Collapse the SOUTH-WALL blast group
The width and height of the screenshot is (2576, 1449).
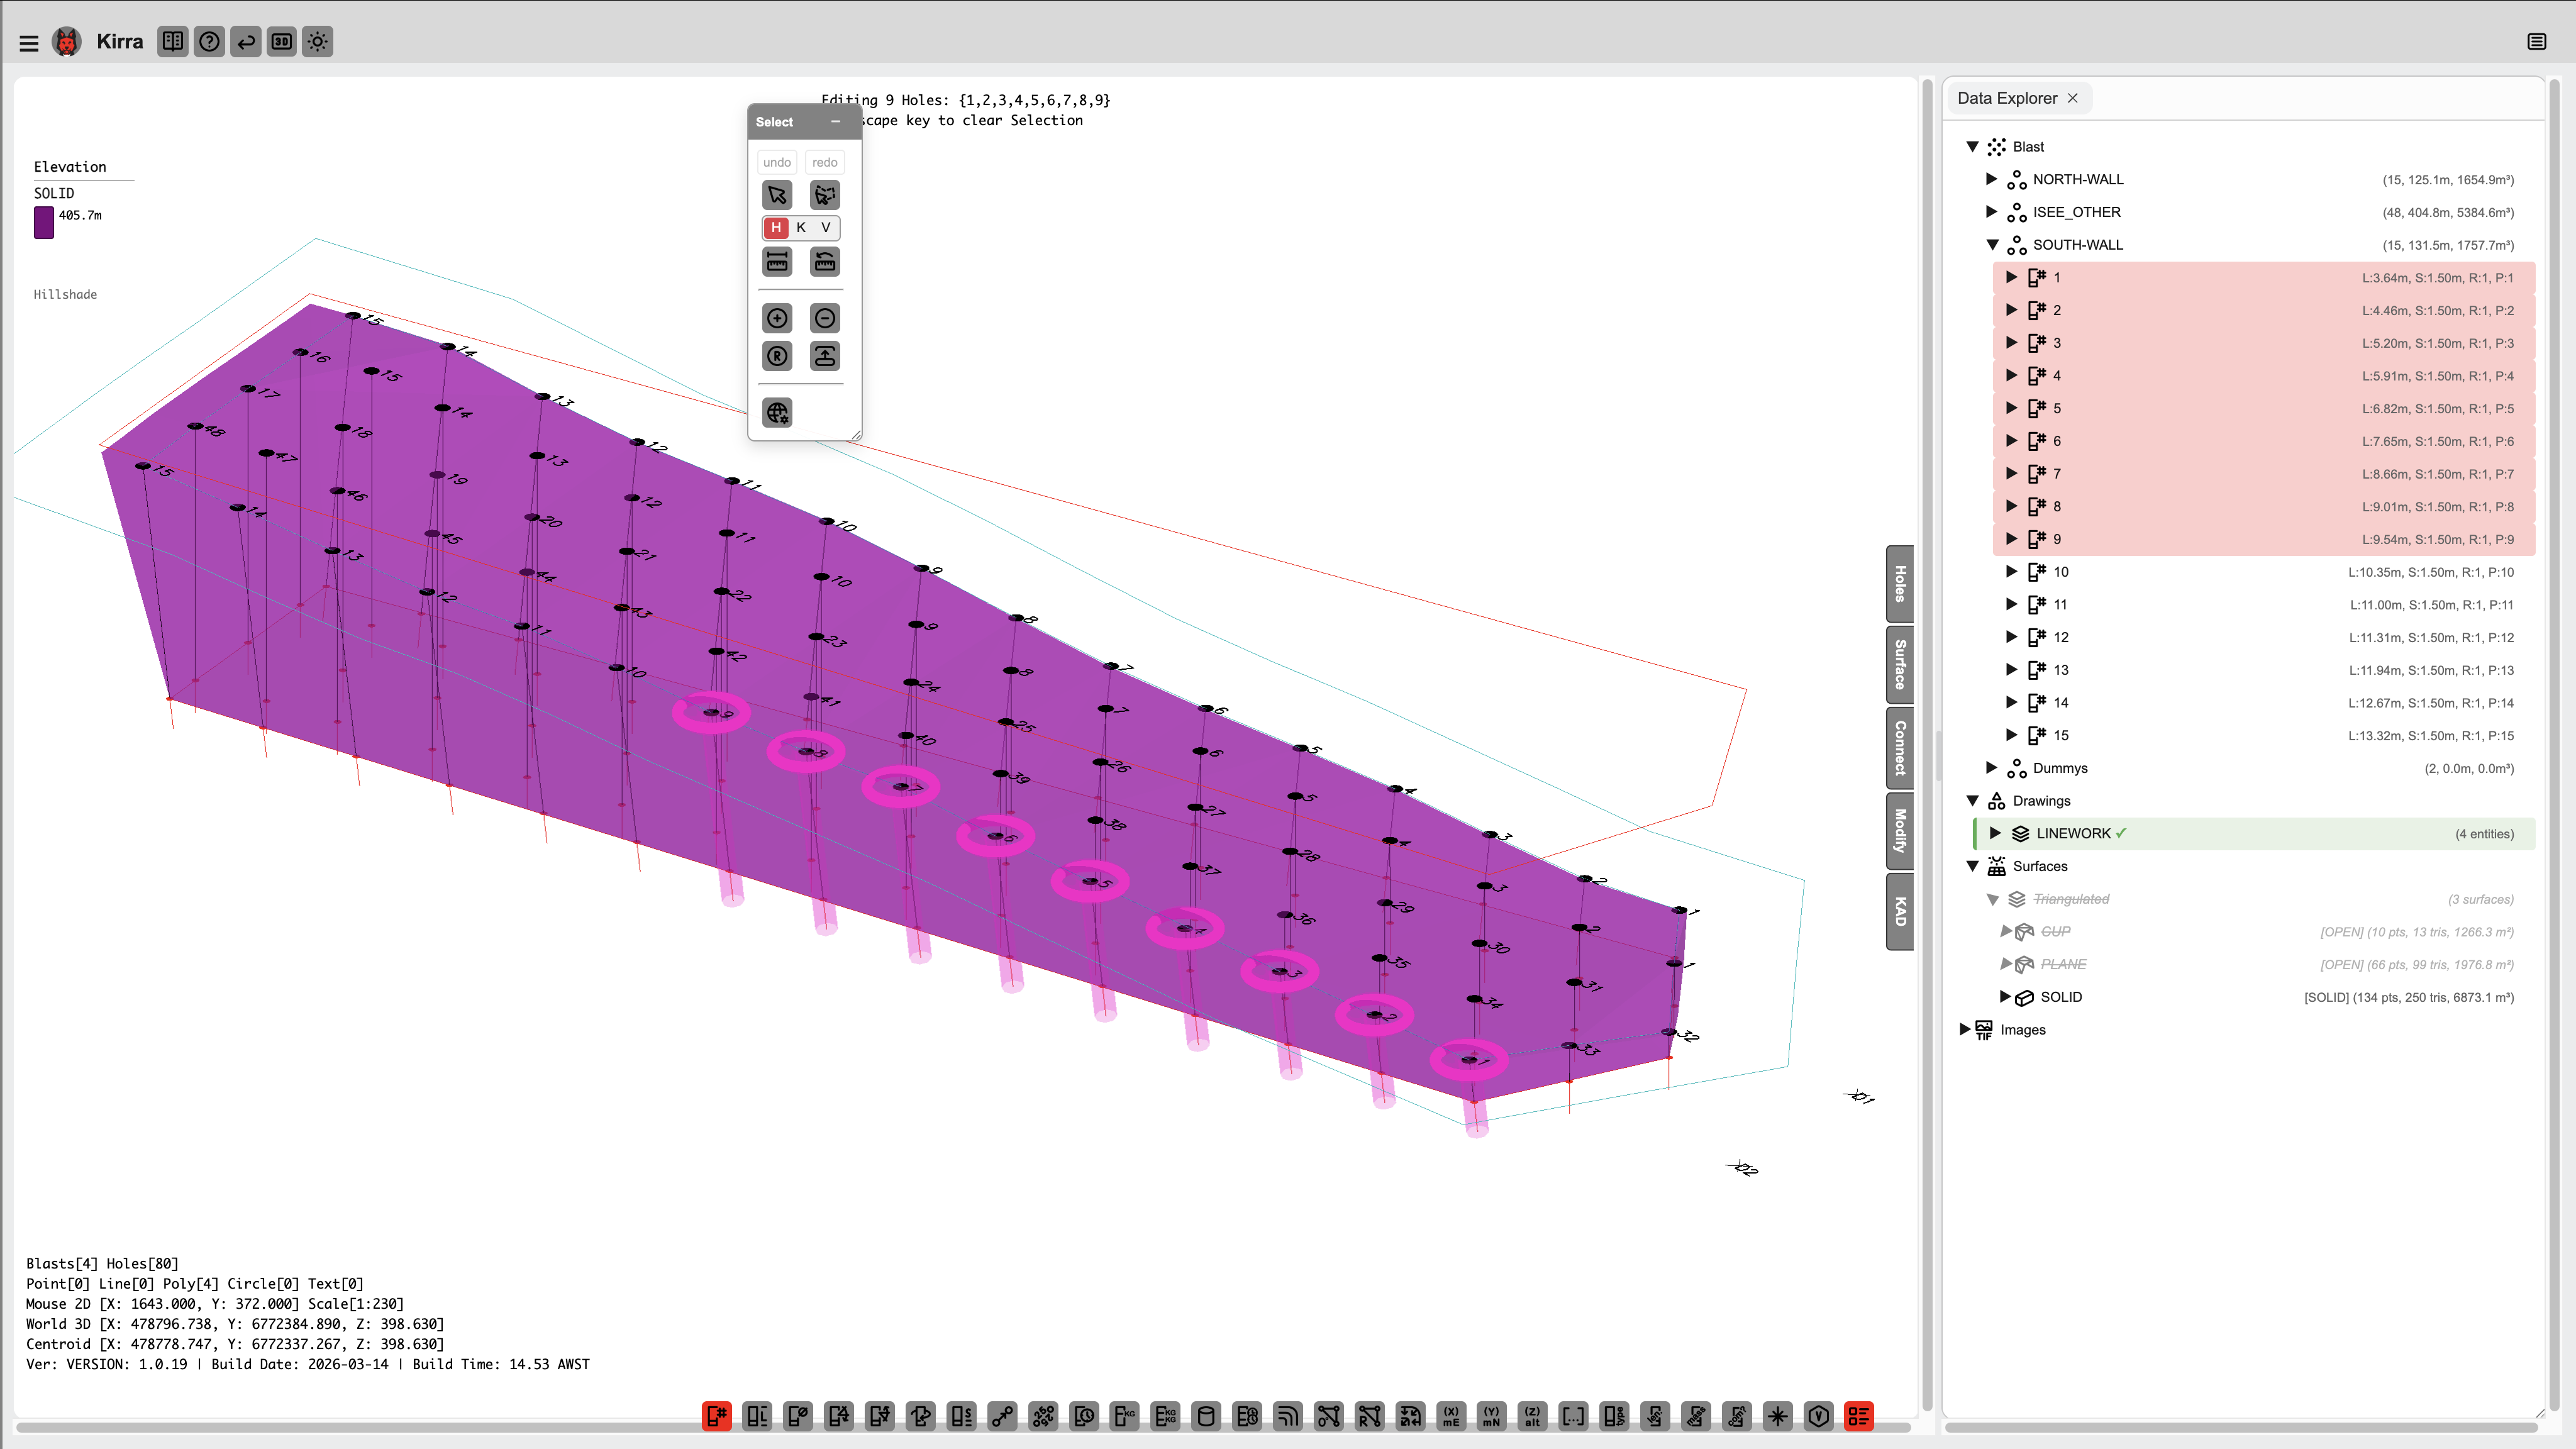point(1991,244)
